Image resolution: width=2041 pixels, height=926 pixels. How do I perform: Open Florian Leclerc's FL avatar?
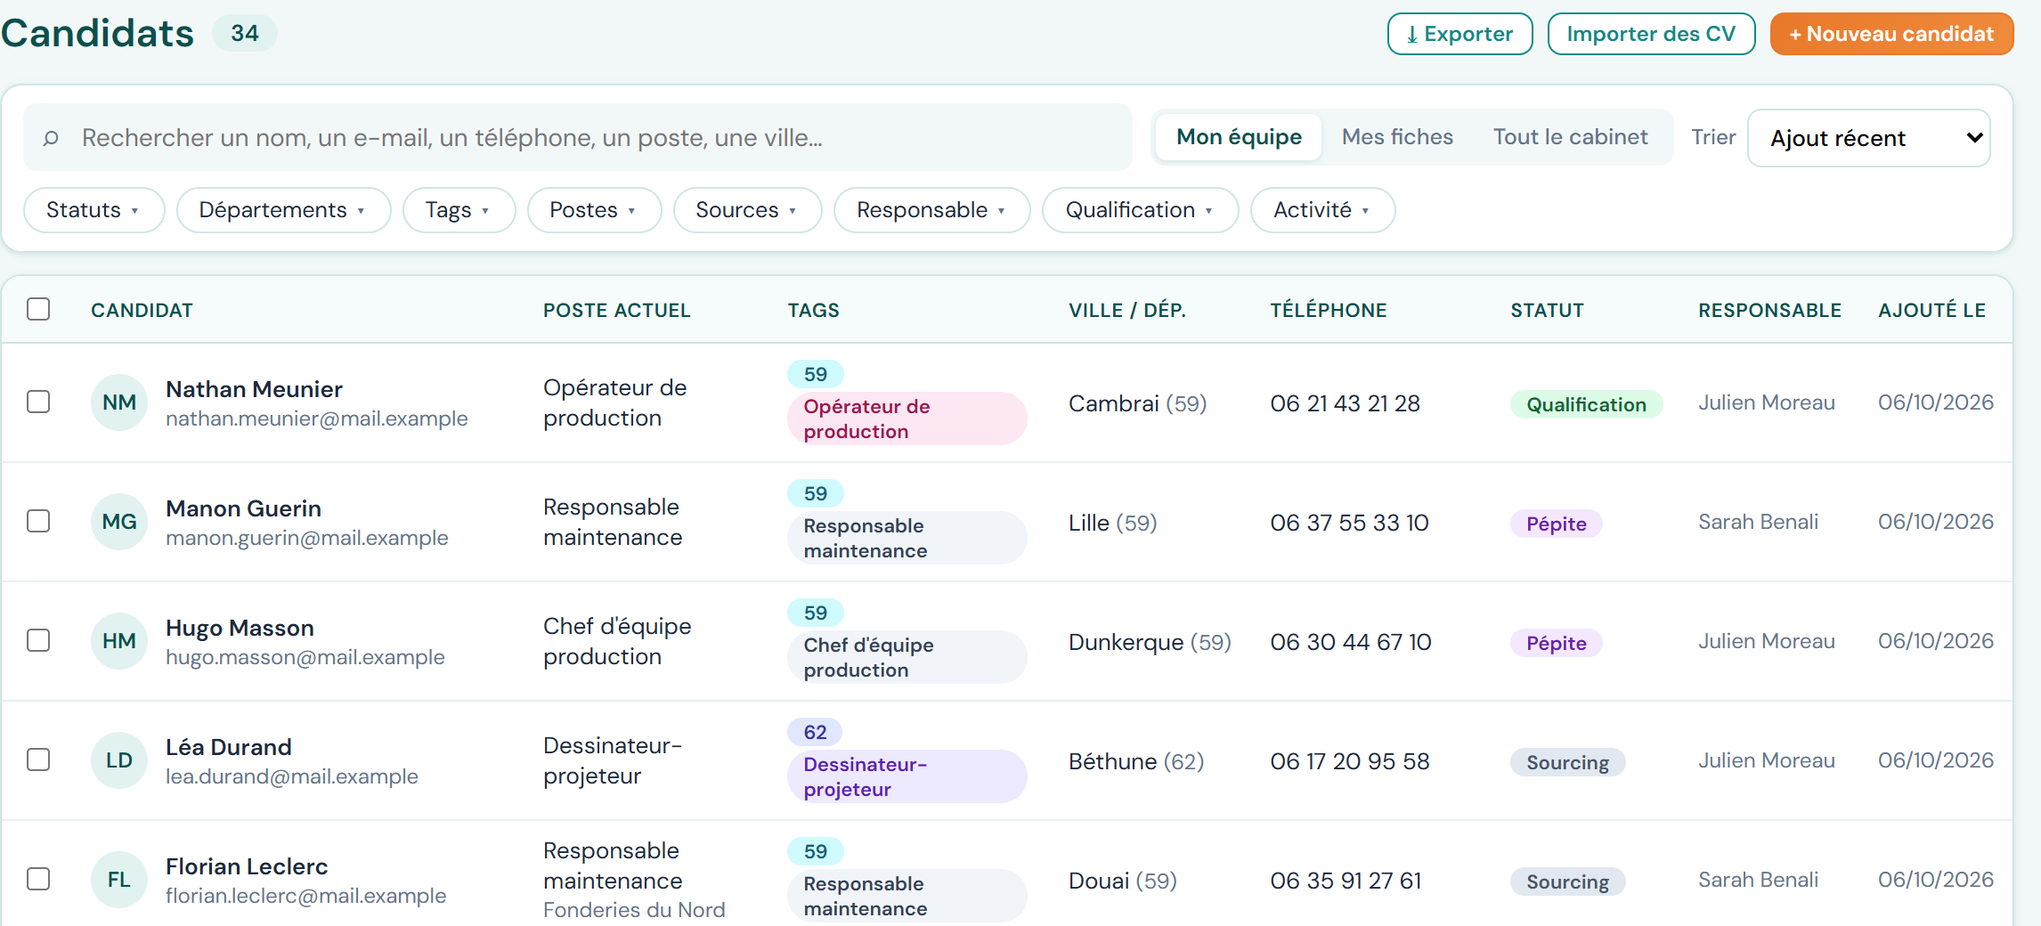pos(119,880)
